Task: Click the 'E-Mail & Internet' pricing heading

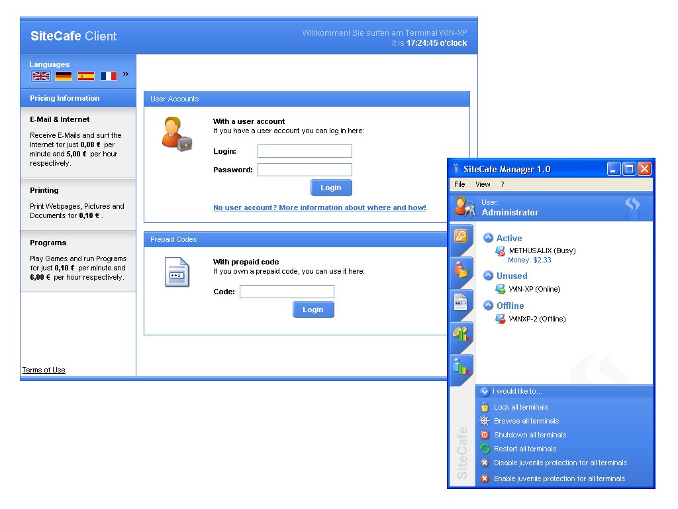Action: click(60, 119)
